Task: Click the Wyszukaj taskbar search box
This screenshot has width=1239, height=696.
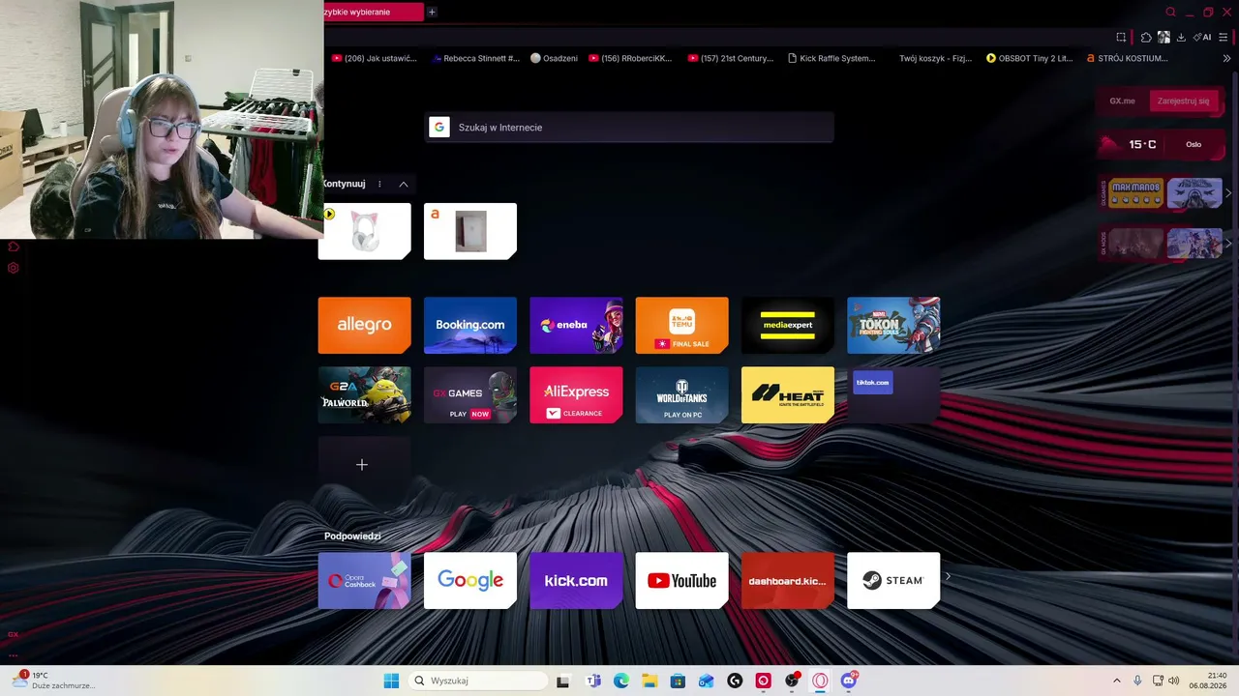Action: point(479,681)
